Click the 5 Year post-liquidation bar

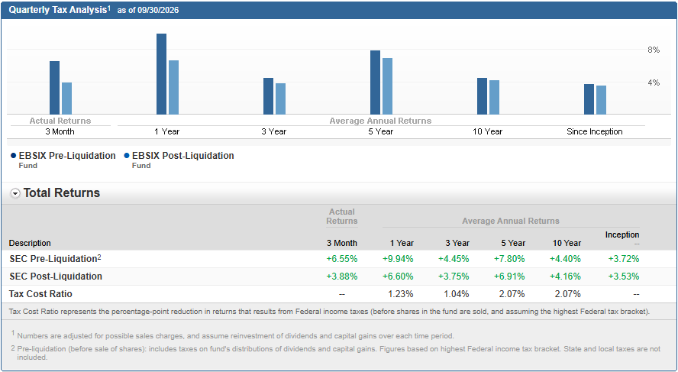pyautogui.click(x=387, y=86)
